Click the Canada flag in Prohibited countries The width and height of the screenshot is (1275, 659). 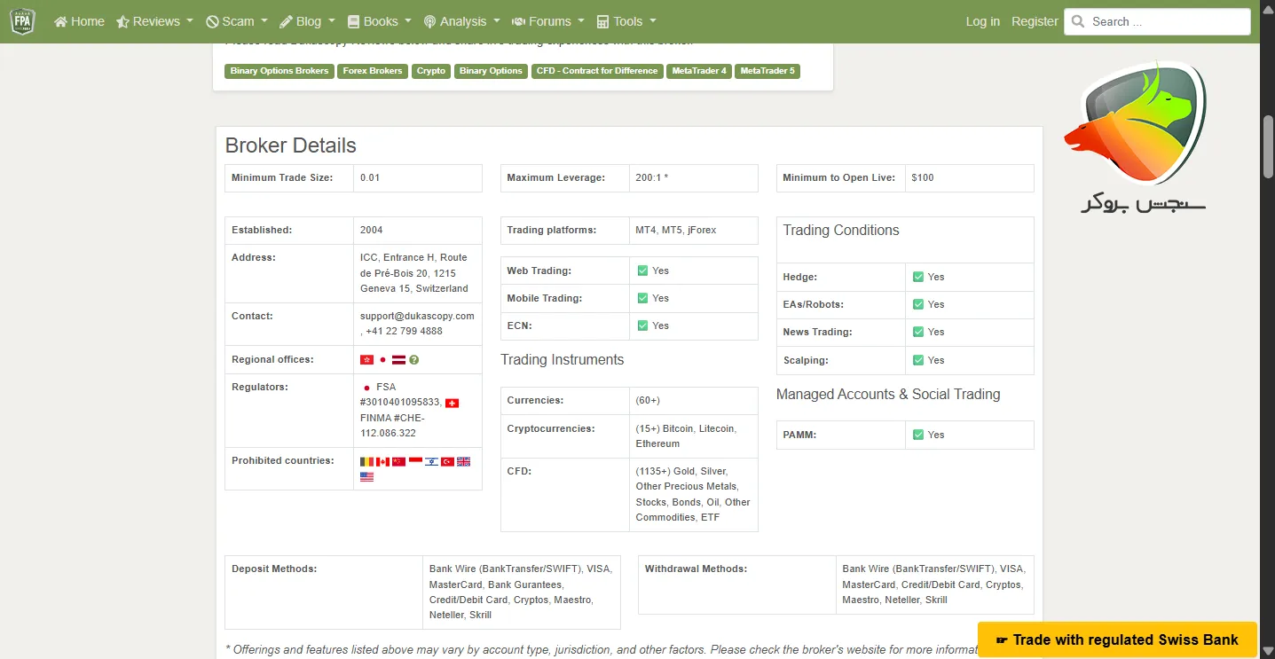pos(382,461)
